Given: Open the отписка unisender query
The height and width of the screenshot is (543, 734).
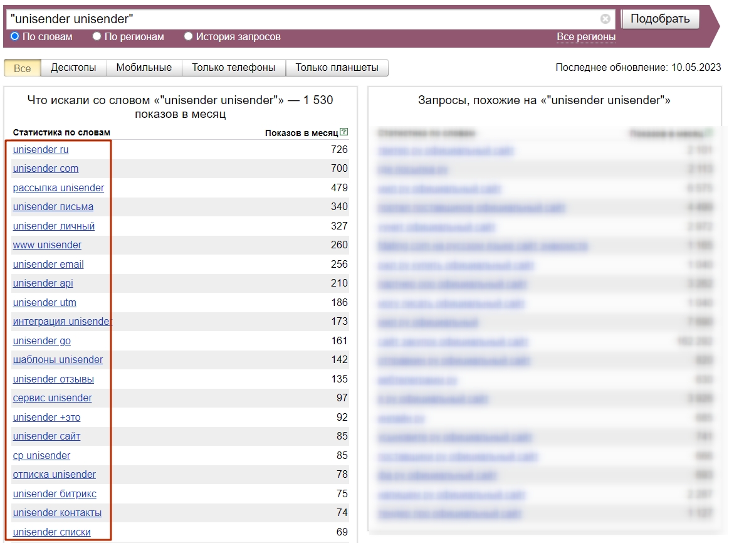Looking at the screenshot, I should coord(55,474).
